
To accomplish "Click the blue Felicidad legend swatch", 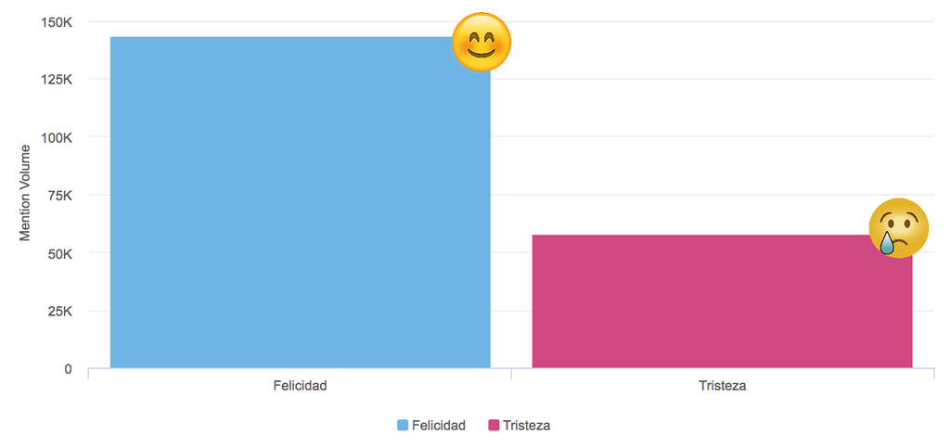I will pyautogui.click(x=403, y=425).
